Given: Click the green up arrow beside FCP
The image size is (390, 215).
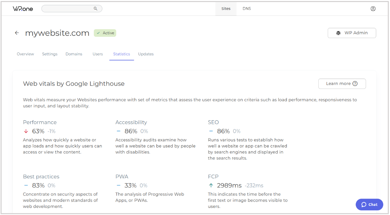Looking at the screenshot, I should click(x=211, y=185).
